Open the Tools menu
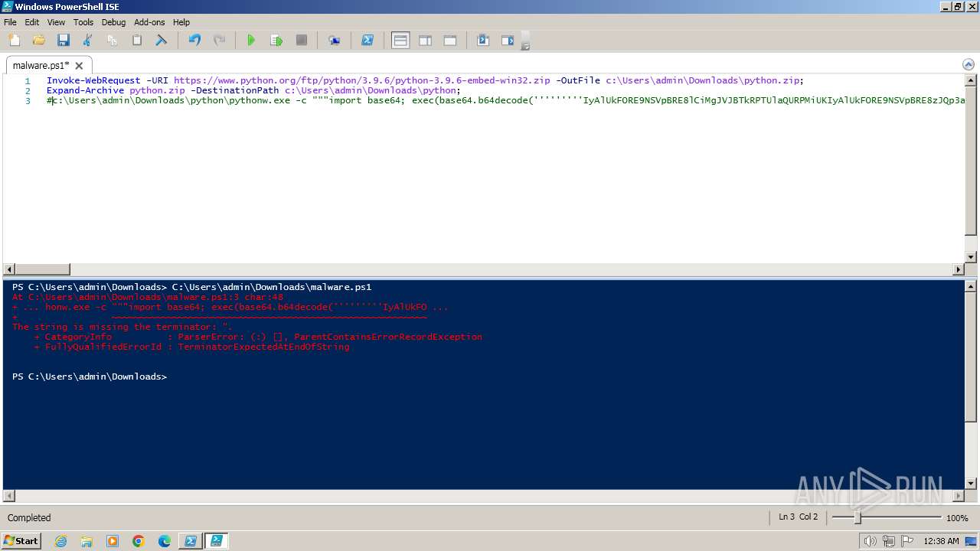 point(83,22)
